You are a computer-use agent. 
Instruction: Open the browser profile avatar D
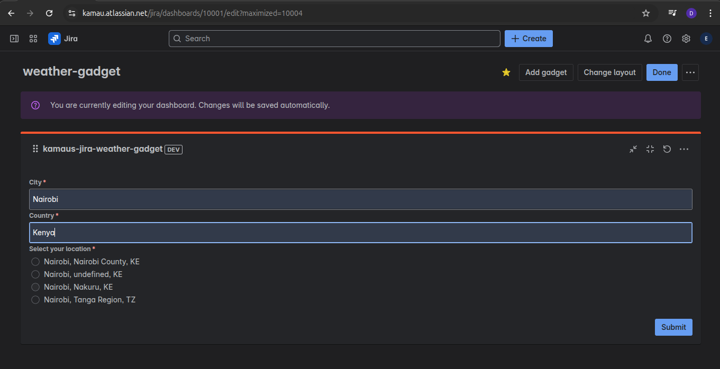(691, 13)
